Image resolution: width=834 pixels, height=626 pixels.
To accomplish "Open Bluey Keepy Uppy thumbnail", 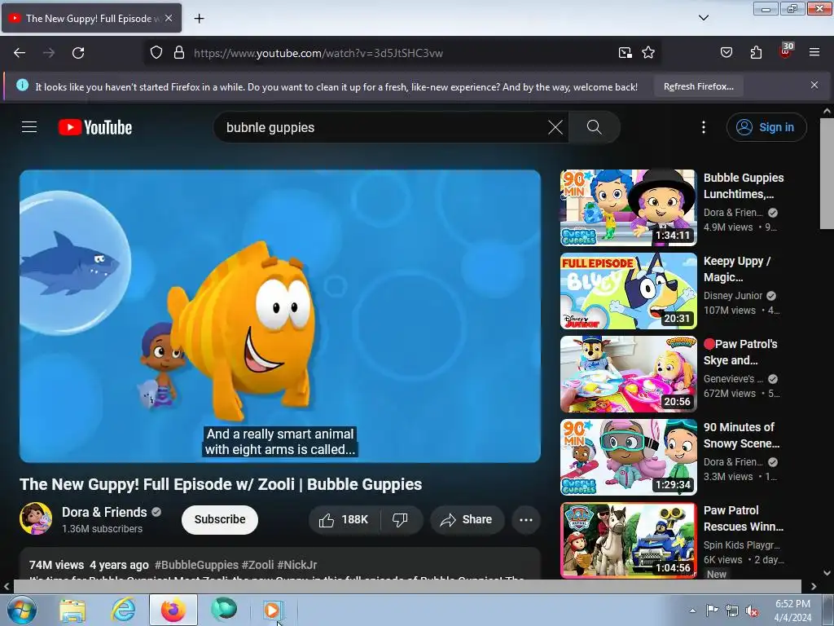I will pos(629,291).
